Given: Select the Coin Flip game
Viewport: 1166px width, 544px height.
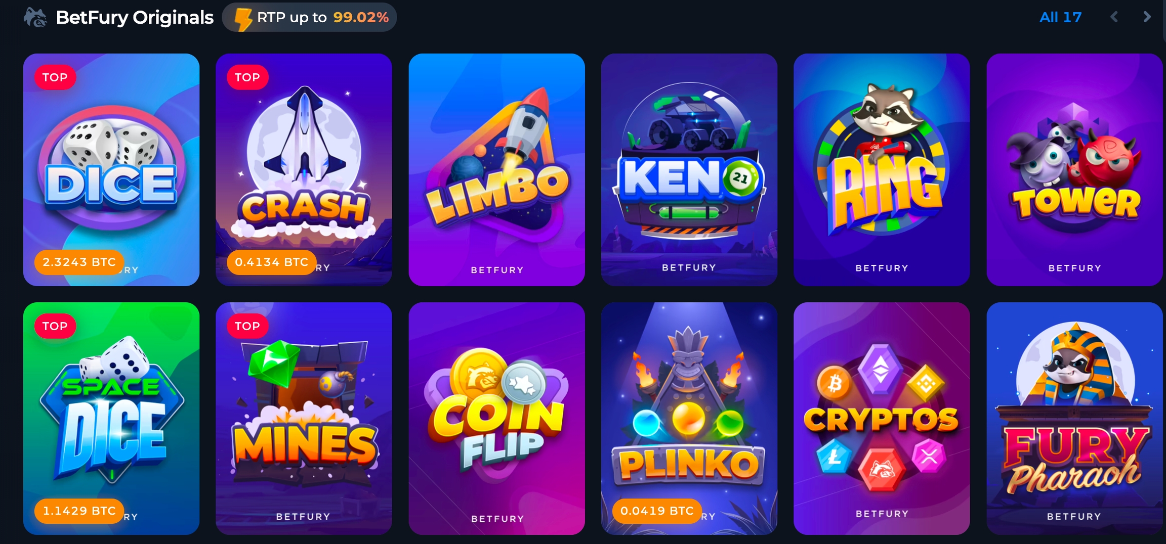Looking at the screenshot, I should click(496, 418).
